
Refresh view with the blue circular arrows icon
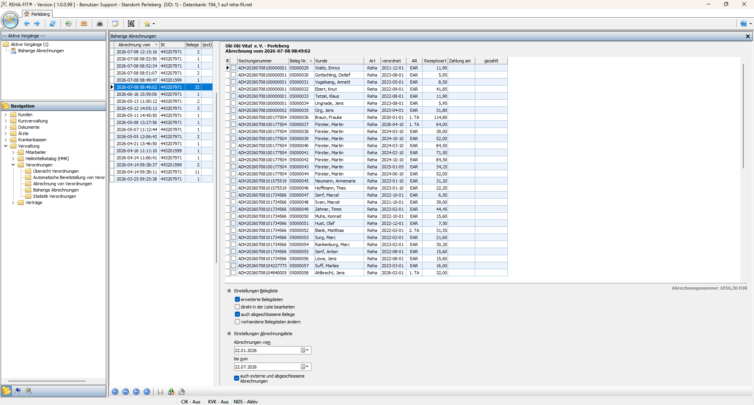(52, 24)
